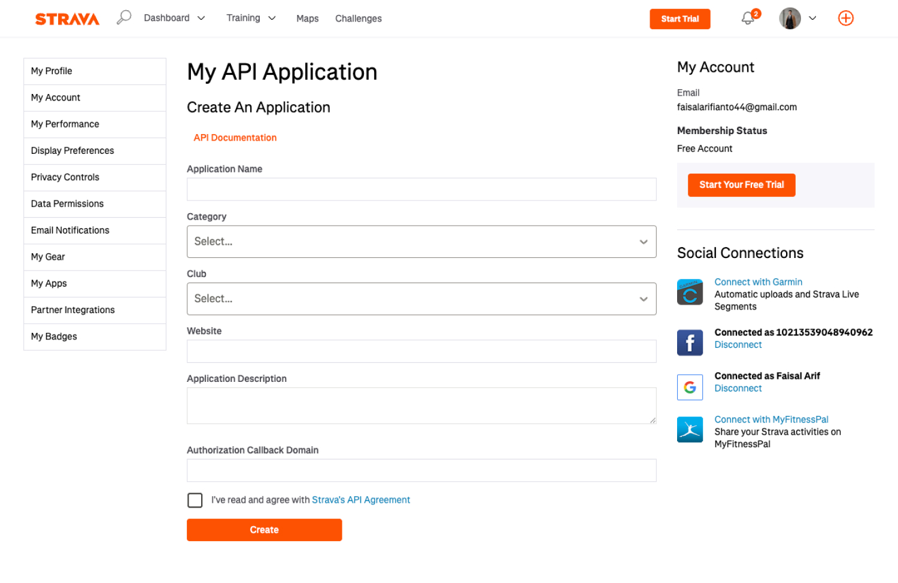
Task: Disconnect the Google account
Action: coord(738,388)
